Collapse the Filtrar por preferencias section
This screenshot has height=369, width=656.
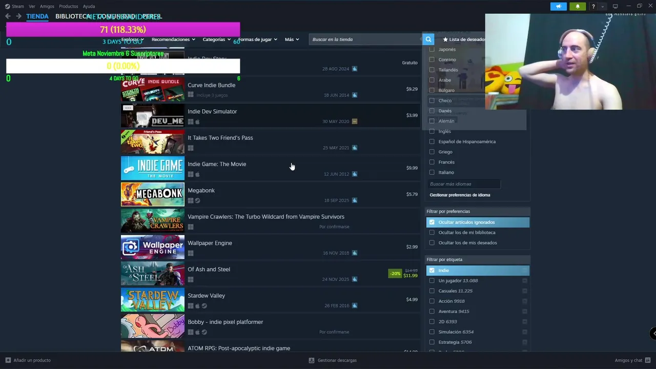coord(477,211)
